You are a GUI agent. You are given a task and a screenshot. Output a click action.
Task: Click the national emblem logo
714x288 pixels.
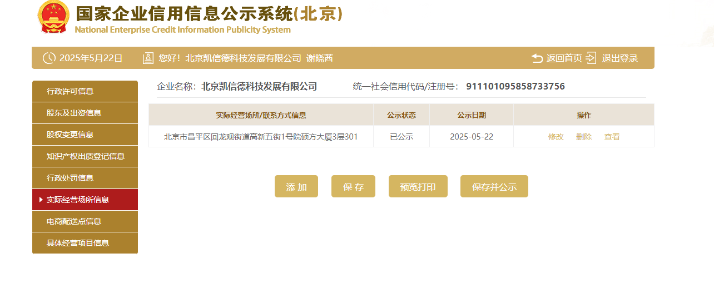[x=54, y=17]
